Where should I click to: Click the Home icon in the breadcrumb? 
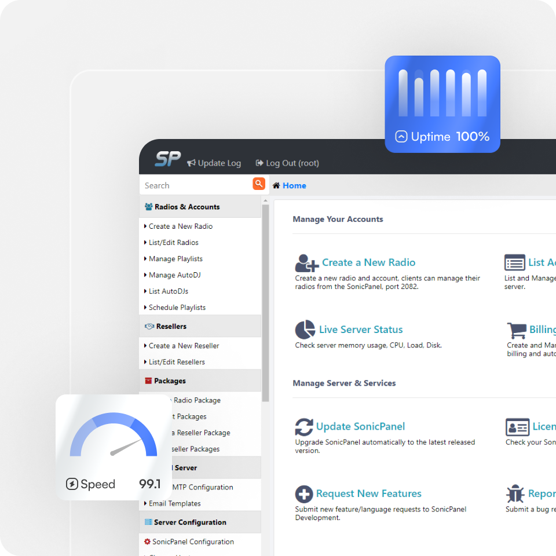(x=276, y=185)
